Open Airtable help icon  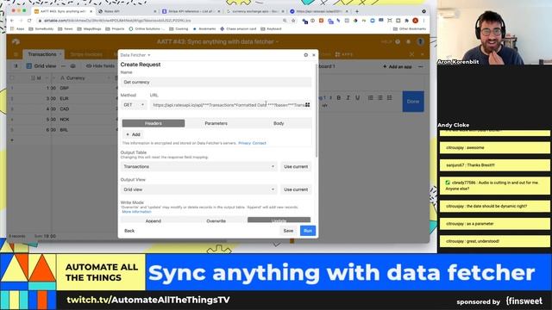398,41
